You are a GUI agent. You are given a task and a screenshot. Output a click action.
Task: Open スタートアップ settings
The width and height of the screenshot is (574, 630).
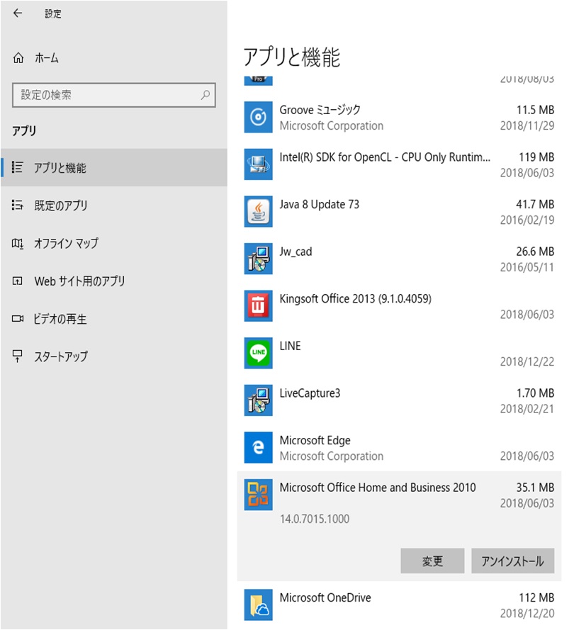tap(113, 356)
